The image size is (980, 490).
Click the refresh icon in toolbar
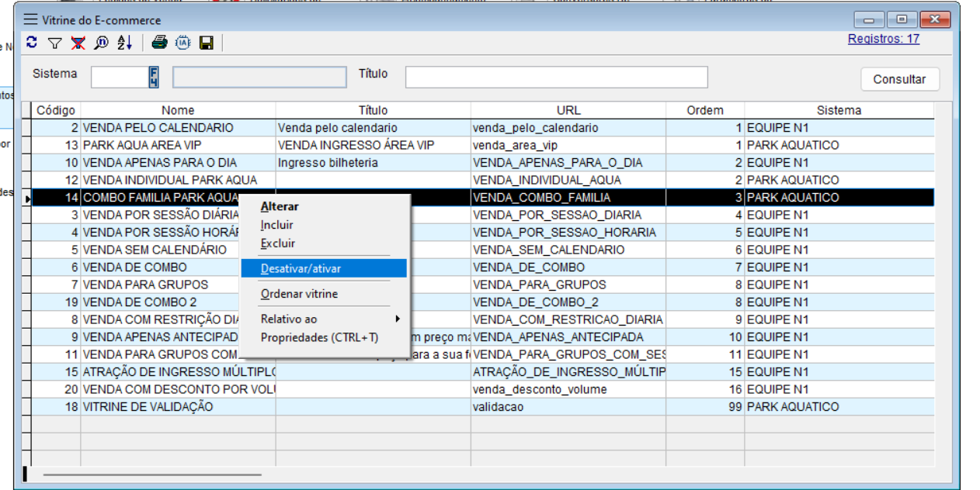31,43
